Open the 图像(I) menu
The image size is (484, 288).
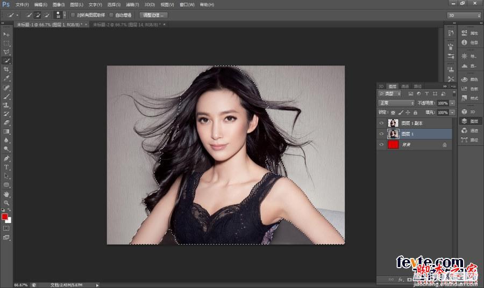tap(59, 5)
